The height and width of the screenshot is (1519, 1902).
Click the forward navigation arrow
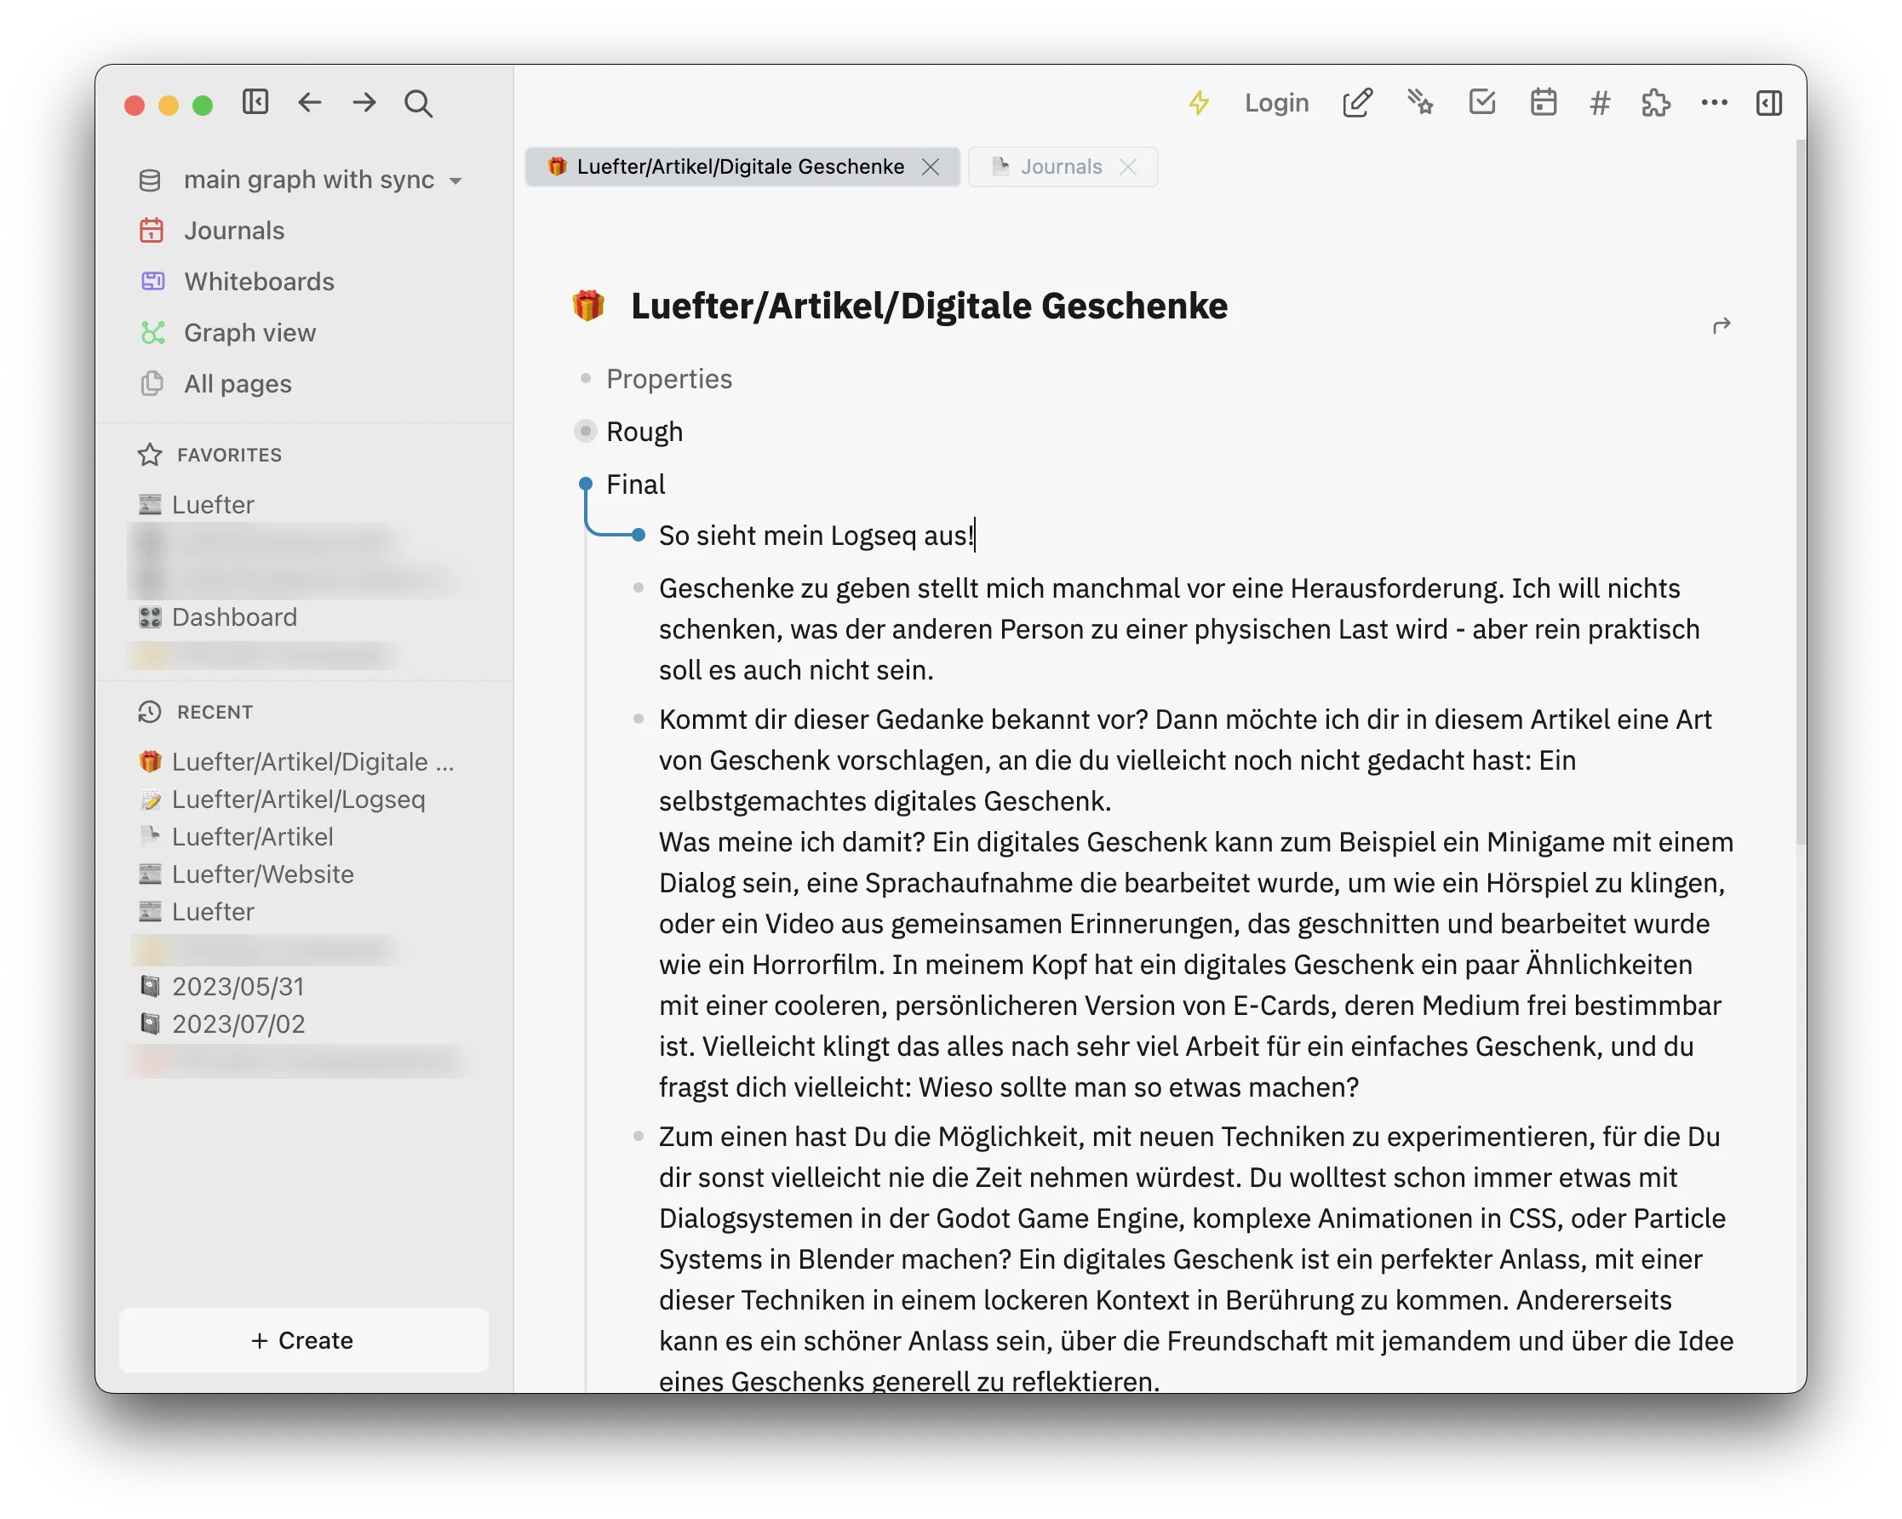pos(364,102)
